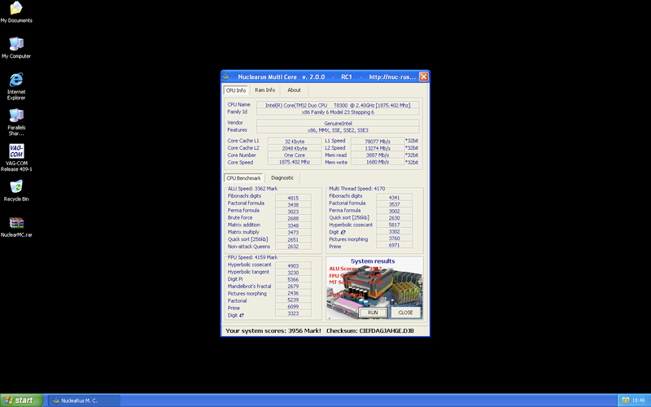
Task: Select the My Computer desktop icon
Action: click(16, 48)
